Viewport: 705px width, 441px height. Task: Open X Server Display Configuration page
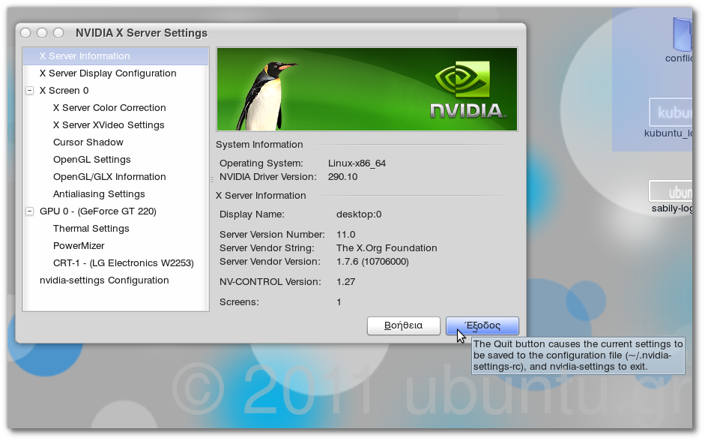click(x=107, y=73)
